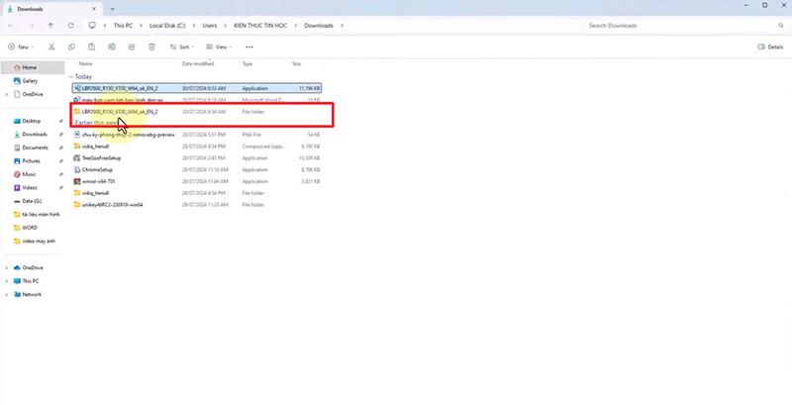
Task: Select Users in address breadcrumb
Action: [x=210, y=25]
